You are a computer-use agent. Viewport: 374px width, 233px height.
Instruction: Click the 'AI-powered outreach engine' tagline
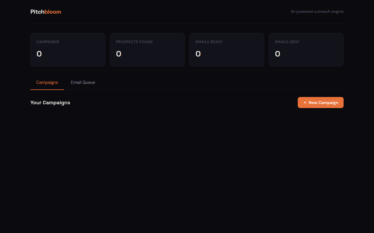[317, 12]
